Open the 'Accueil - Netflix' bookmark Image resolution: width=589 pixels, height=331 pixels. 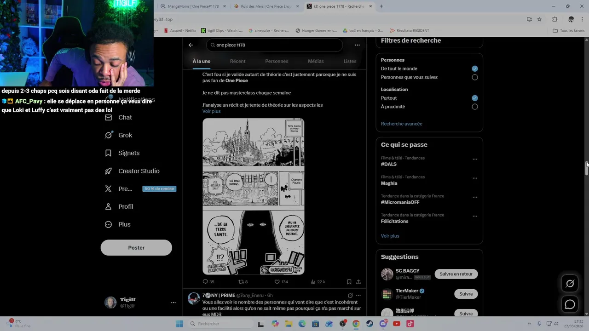180,31
